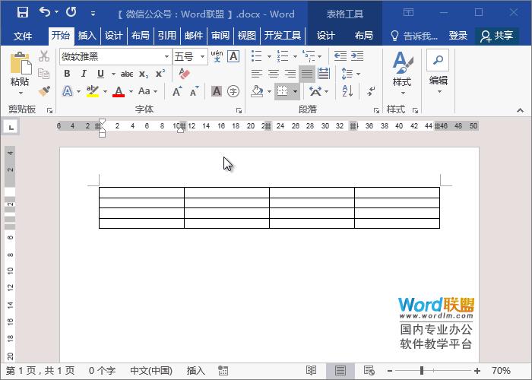The height and width of the screenshot is (380, 532).
Task: Toggle Underline formatting
Action: click(x=100, y=74)
